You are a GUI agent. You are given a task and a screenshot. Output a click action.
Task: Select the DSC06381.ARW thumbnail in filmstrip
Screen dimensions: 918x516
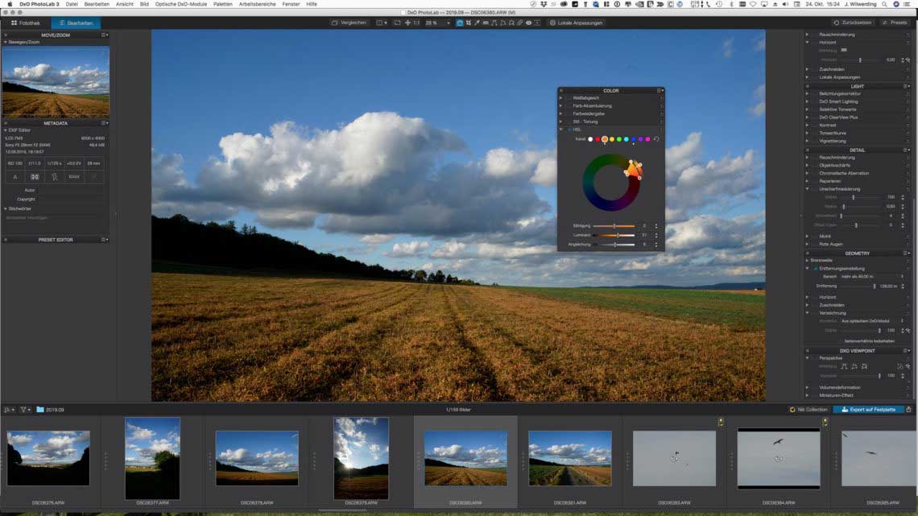[569, 458]
